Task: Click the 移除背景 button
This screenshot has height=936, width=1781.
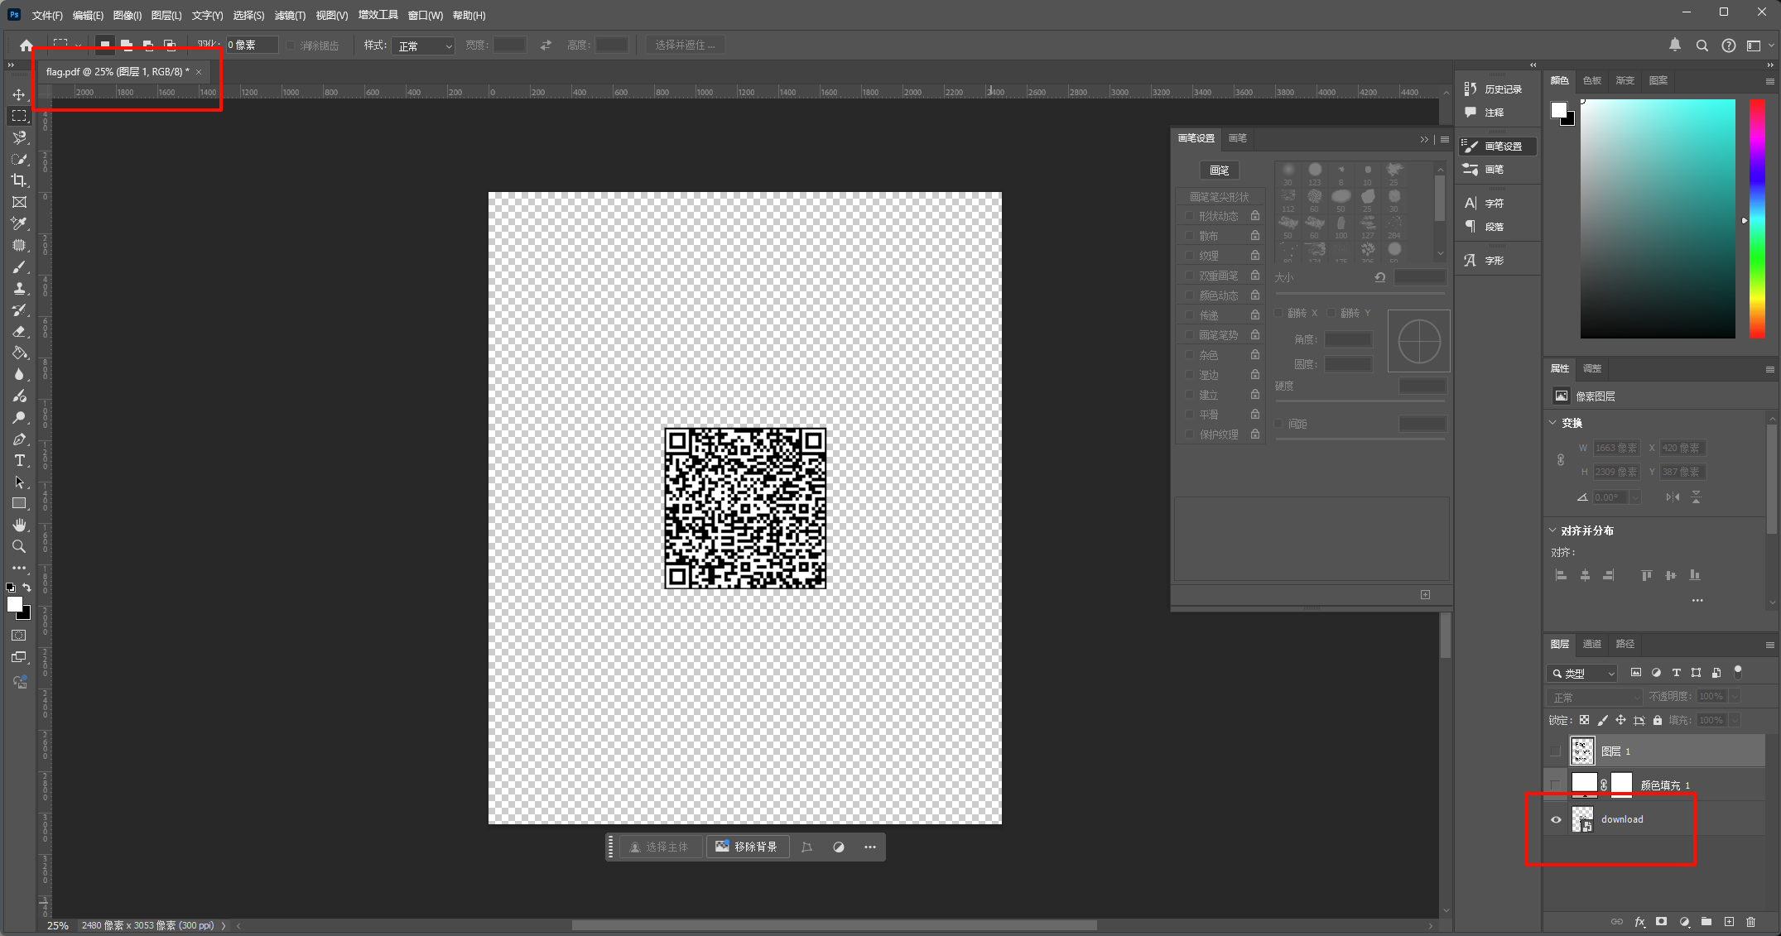Action: click(747, 847)
